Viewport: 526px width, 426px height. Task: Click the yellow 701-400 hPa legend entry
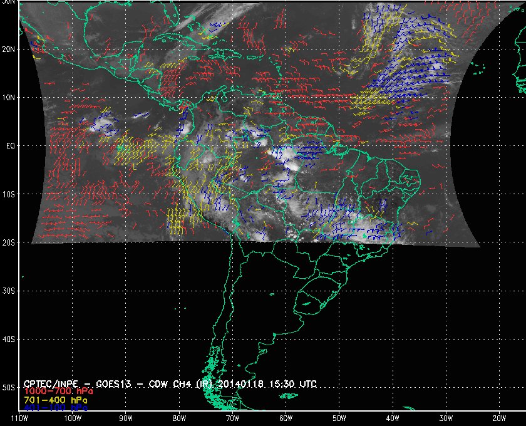point(56,400)
